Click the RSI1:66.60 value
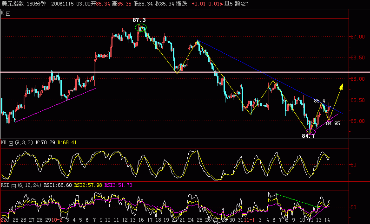 point(58,186)
